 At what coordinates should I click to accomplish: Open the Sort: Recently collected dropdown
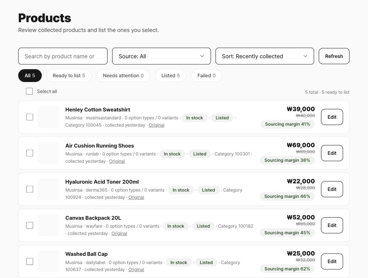pos(265,56)
